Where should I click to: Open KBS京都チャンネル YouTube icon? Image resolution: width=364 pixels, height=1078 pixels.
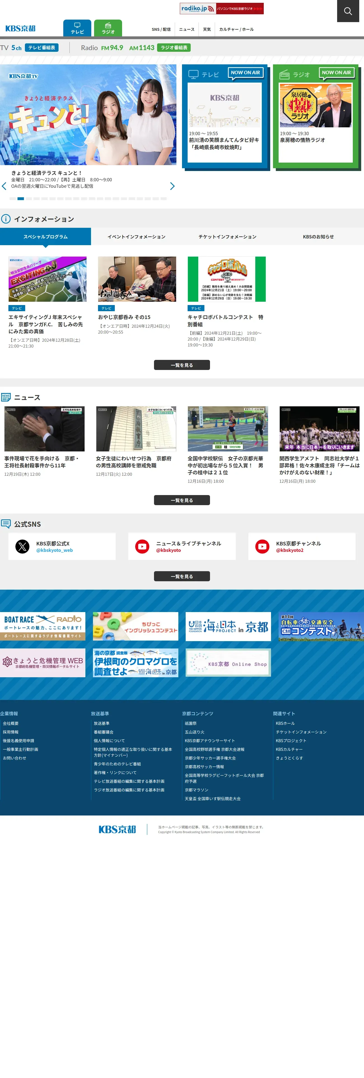pos(262,547)
